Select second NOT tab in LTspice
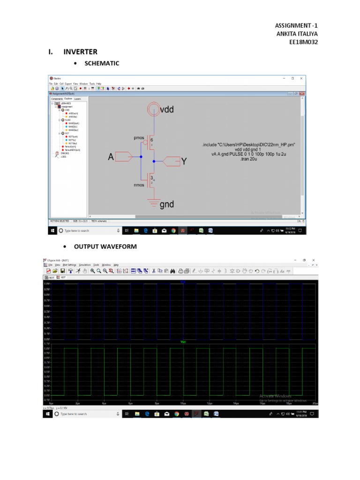This screenshot has height=480, width=360. [61, 277]
